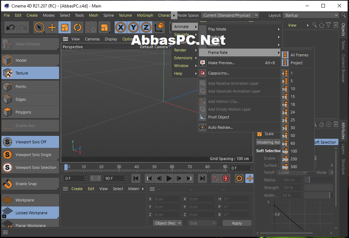The height and width of the screenshot is (238, 349).
Task: Open the Falloff Linear dropdown
Action: click(x=292, y=172)
